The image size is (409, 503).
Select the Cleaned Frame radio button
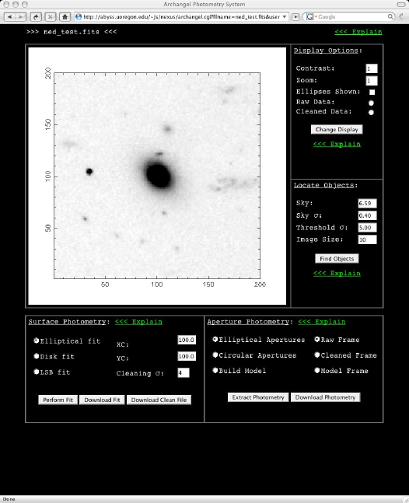pos(317,355)
